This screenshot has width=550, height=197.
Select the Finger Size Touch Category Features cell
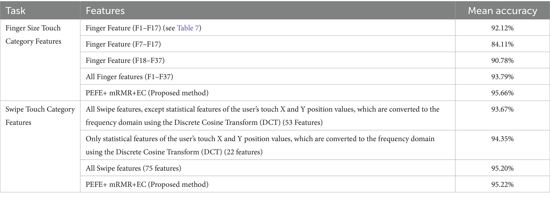(x=33, y=35)
